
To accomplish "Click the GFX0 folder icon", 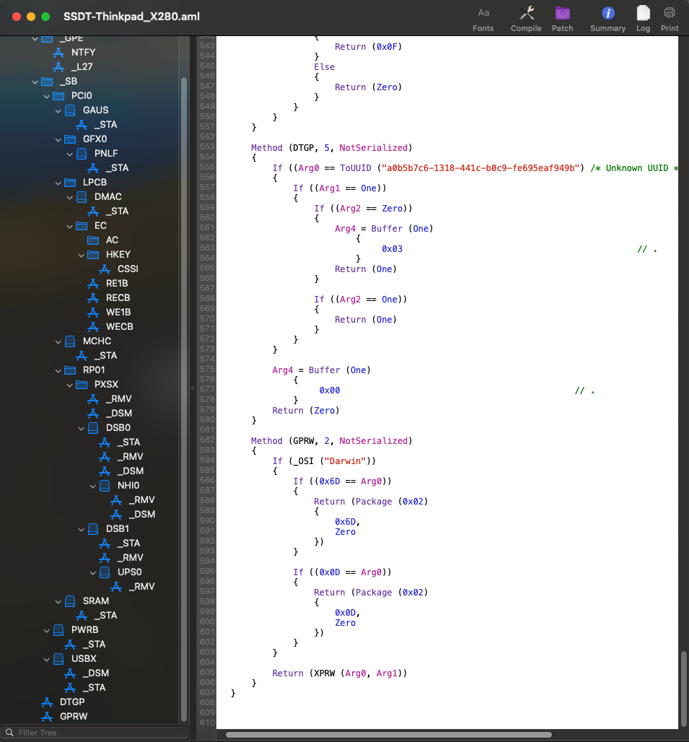I will [x=70, y=139].
